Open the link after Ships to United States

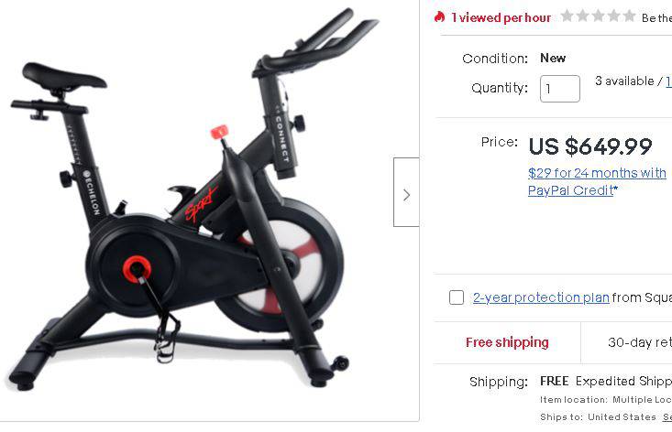click(x=667, y=416)
